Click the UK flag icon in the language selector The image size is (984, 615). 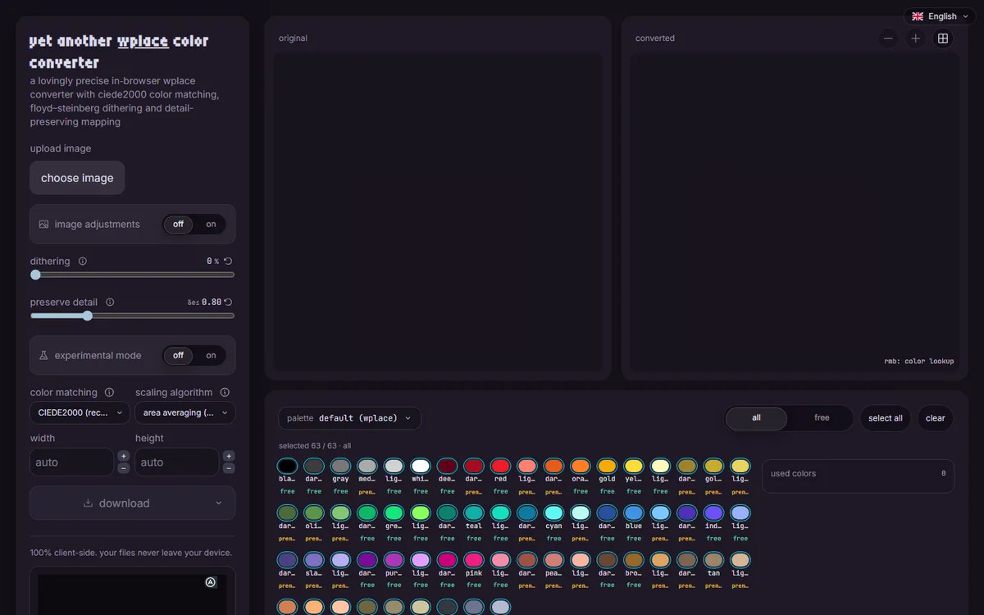(918, 16)
